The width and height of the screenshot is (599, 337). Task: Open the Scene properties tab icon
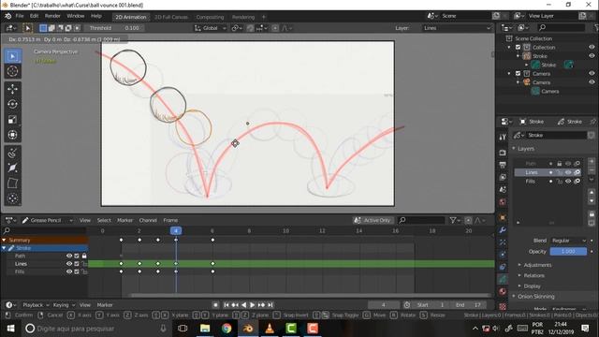503,190
